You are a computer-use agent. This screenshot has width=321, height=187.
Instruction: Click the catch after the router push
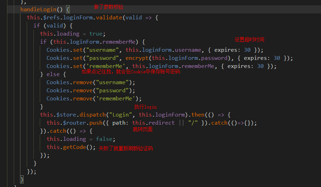coord(219,123)
